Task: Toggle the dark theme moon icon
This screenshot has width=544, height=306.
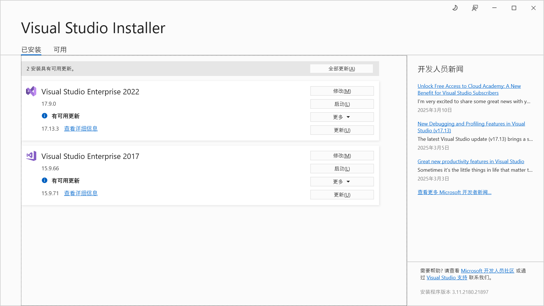Action: click(x=455, y=8)
